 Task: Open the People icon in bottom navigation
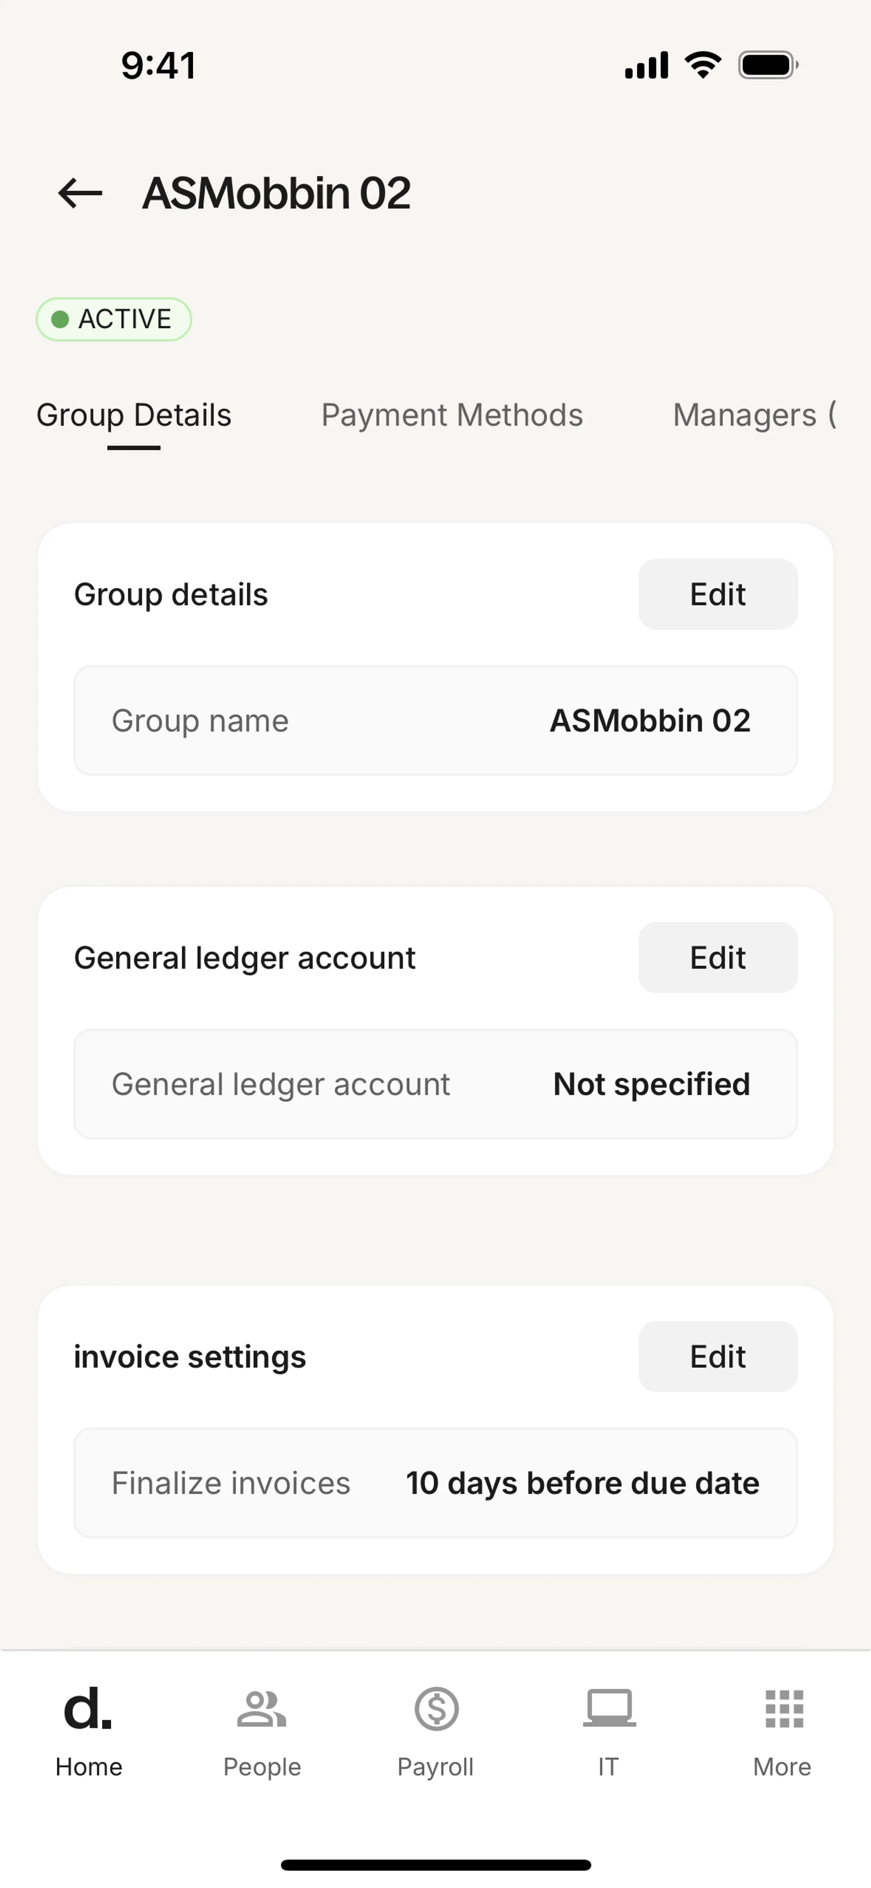(262, 1708)
